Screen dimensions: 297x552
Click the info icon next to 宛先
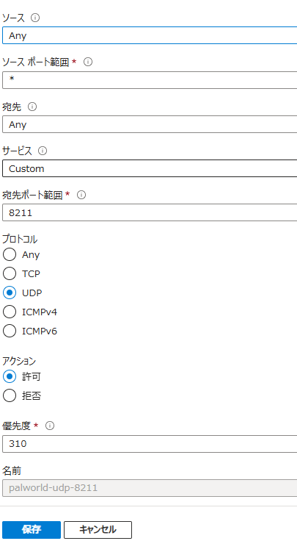tap(32, 107)
